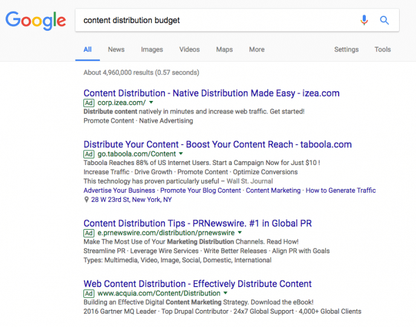Click the go.taboola.com/Content display URL
The width and height of the screenshot is (416, 327).
137,154
